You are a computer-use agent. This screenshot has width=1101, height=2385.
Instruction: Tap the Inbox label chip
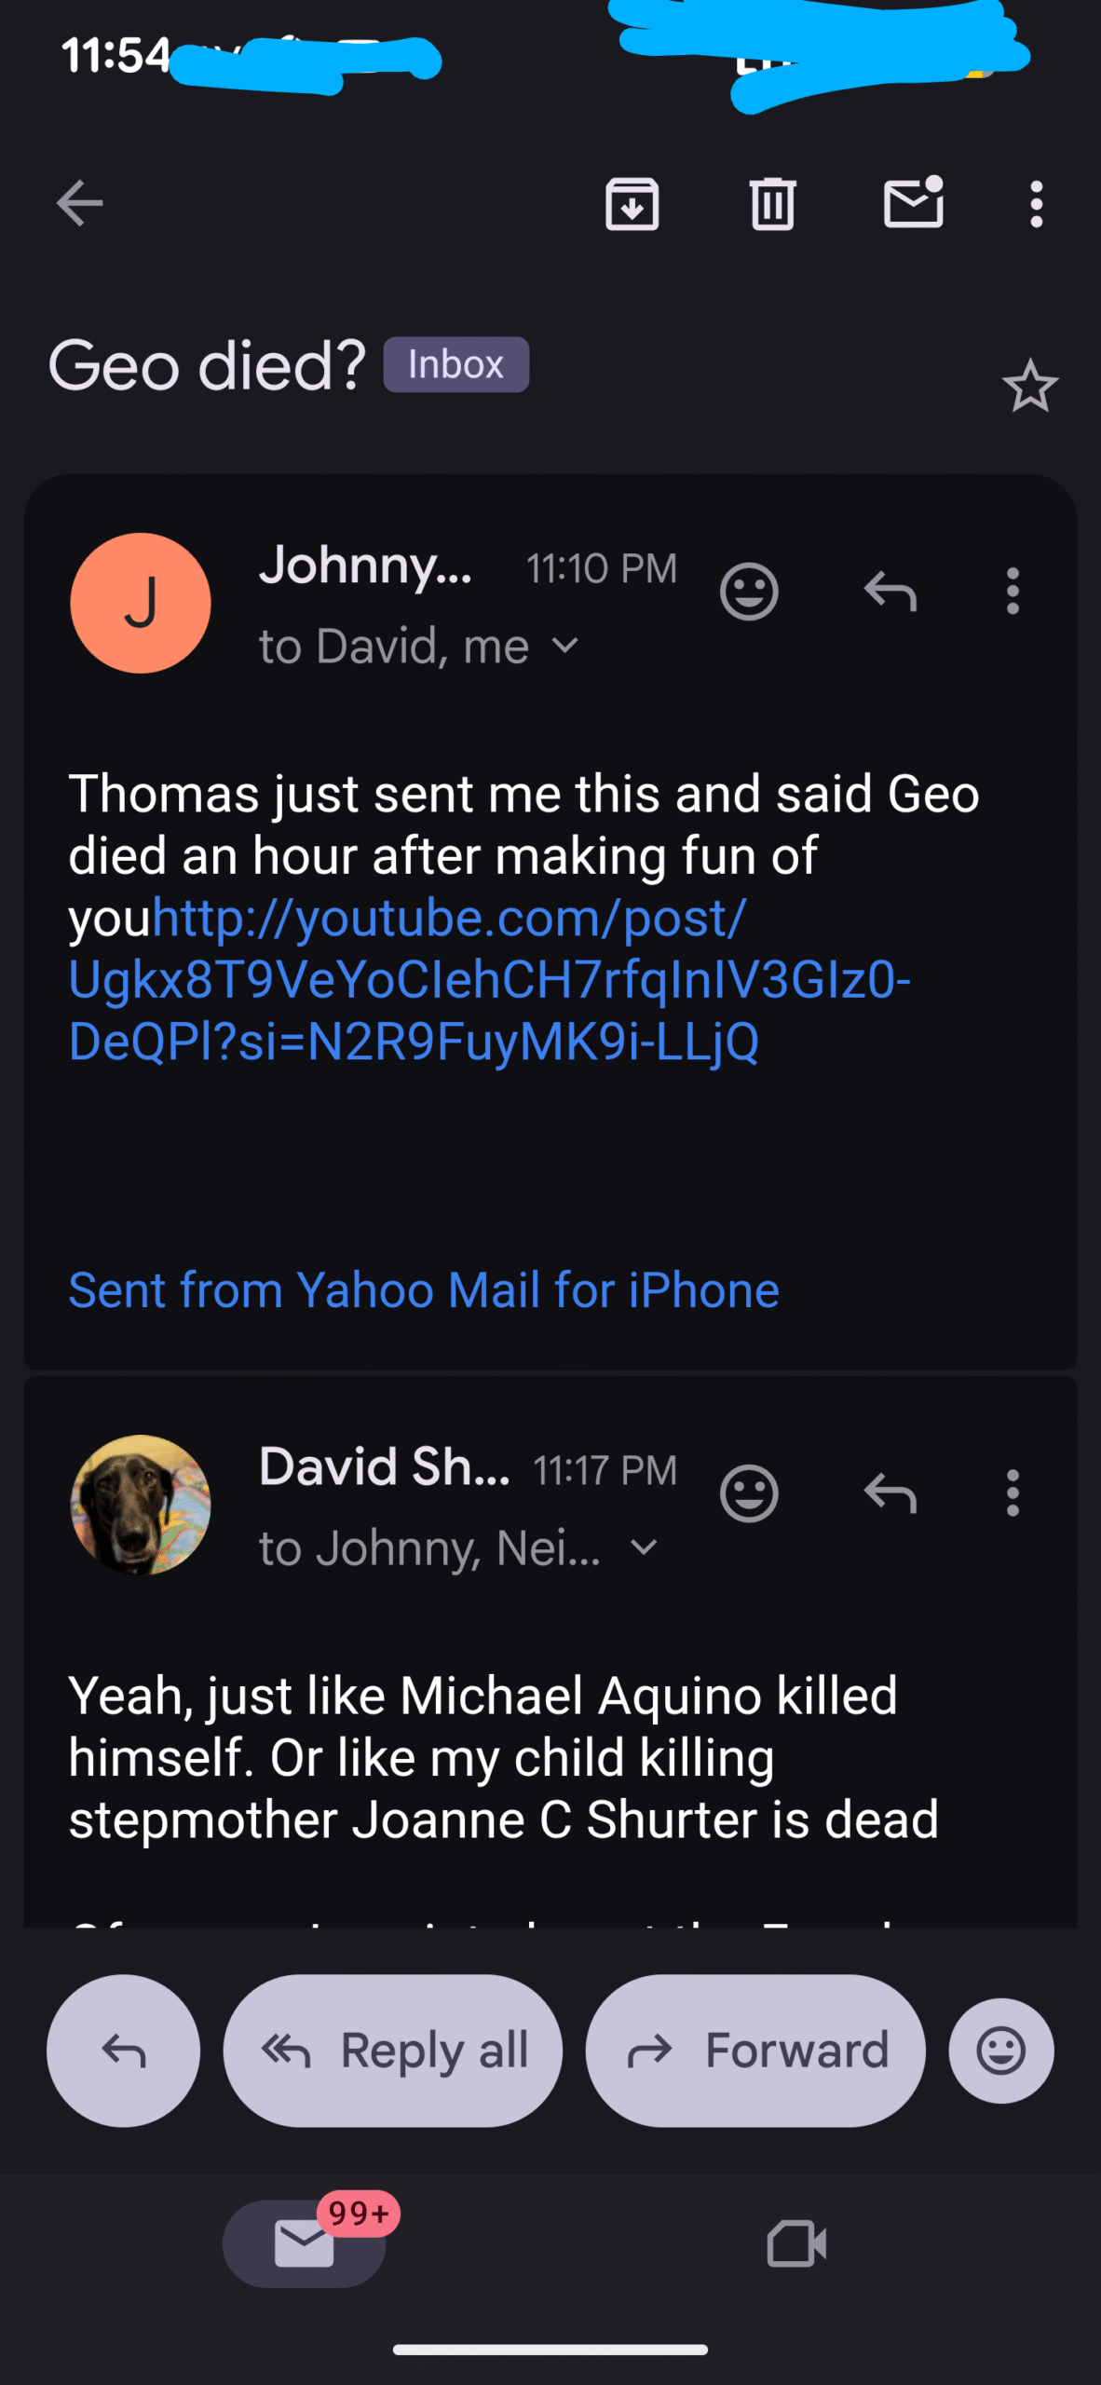[x=455, y=364]
